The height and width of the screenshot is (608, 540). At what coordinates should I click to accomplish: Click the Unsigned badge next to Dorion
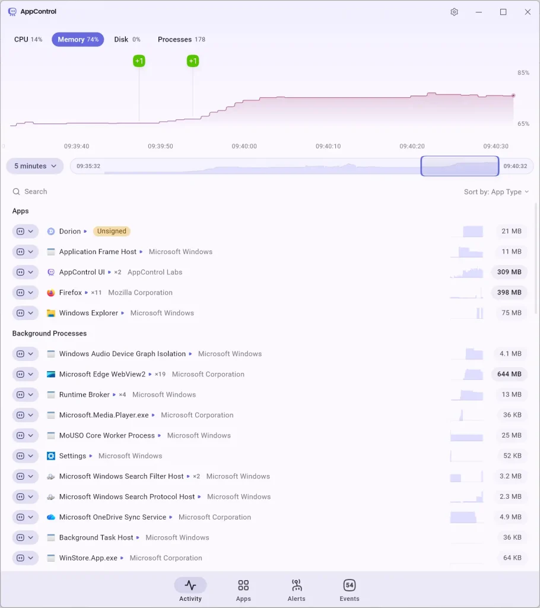tap(112, 232)
